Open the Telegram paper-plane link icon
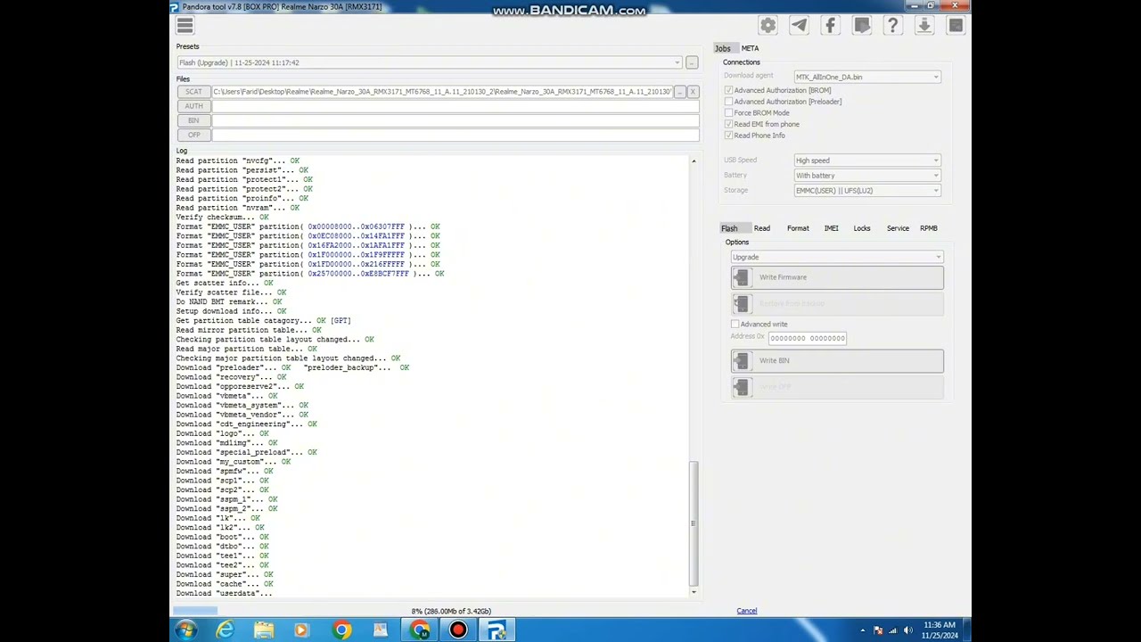 click(799, 26)
